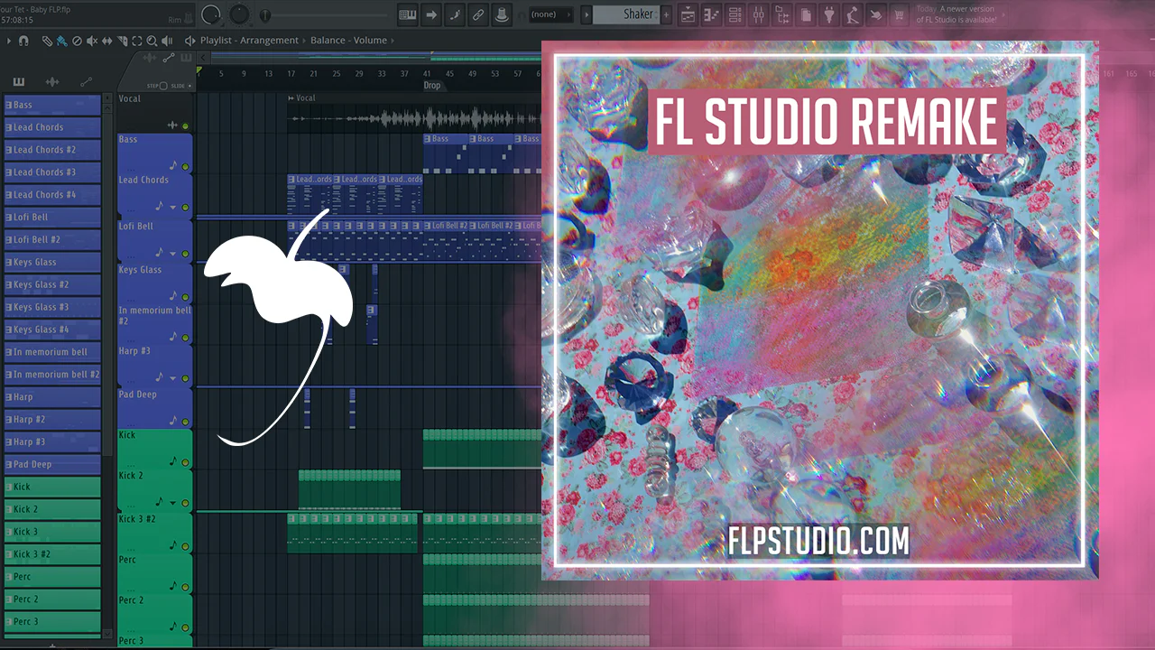Mute the Kick 2 track green light

(186, 503)
